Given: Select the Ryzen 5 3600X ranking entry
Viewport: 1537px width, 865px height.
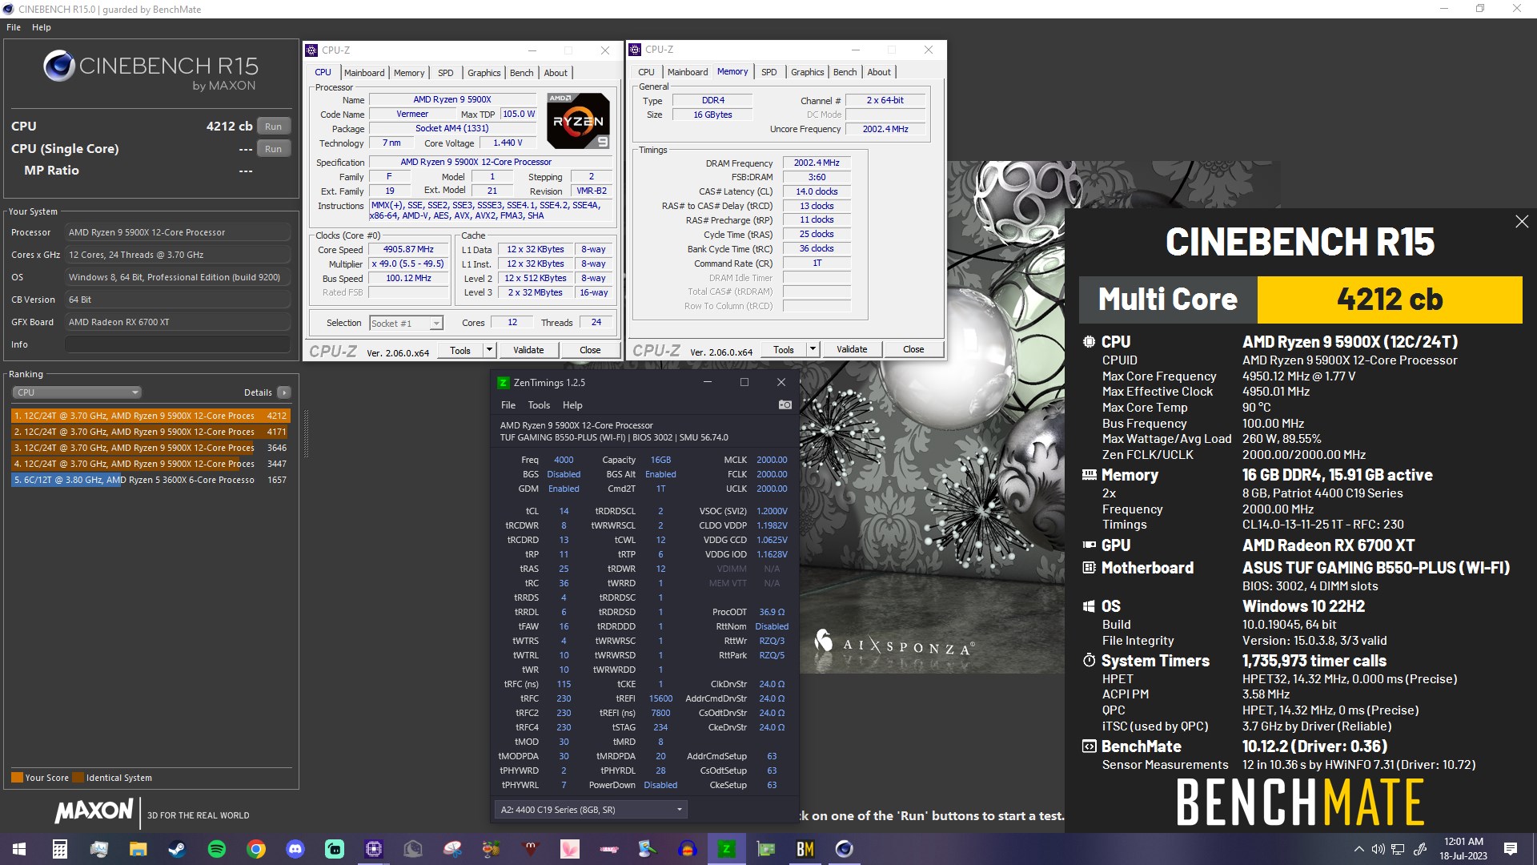Looking at the screenshot, I should coord(150,480).
